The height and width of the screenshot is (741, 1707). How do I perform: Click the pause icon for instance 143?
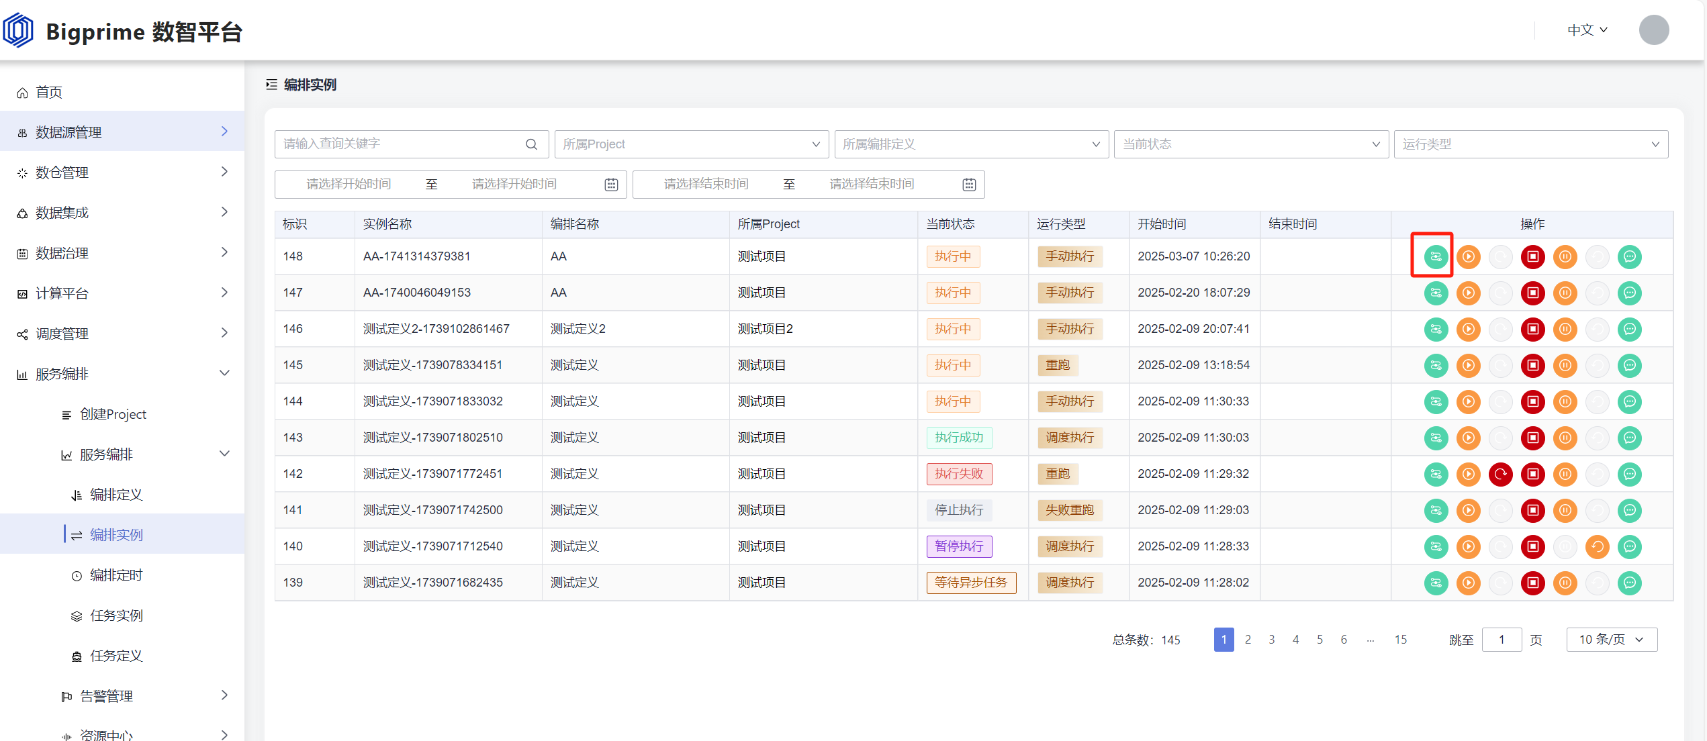coord(1565,438)
